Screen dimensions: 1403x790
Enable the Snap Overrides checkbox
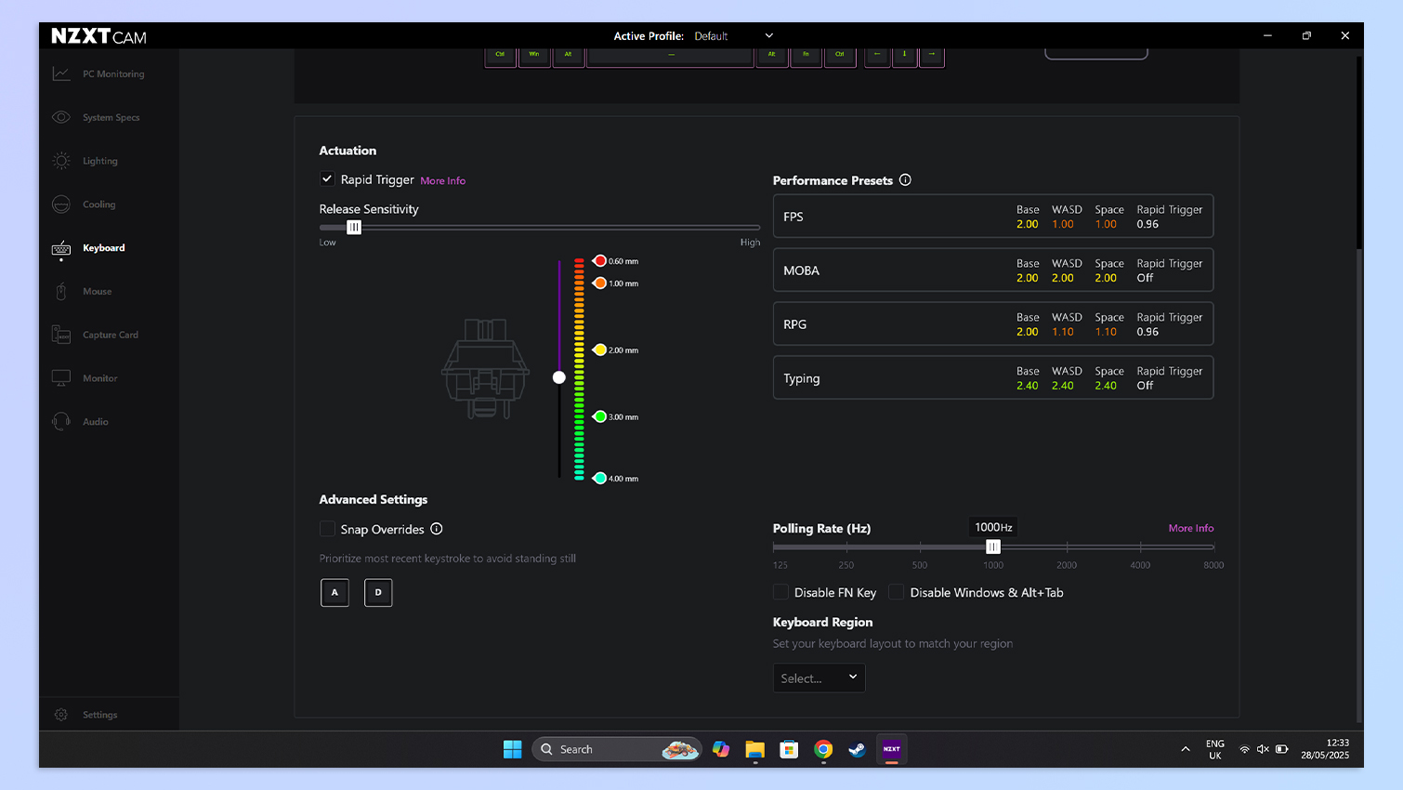pyautogui.click(x=327, y=529)
